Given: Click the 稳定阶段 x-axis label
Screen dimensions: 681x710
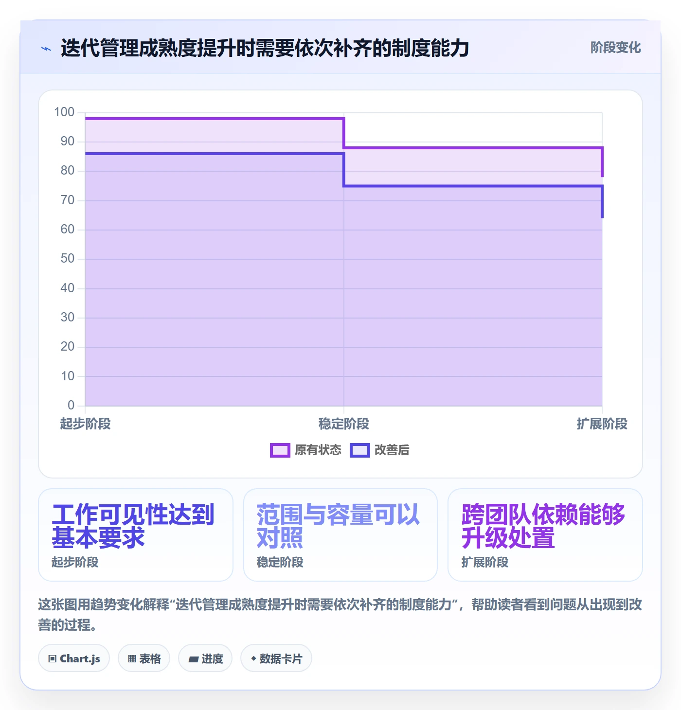Looking at the screenshot, I should tap(344, 424).
